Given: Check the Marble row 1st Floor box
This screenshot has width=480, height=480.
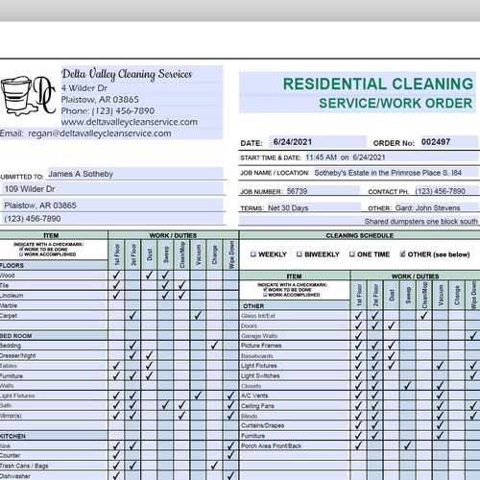Looking at the screenshot, I should coord(116,305).
